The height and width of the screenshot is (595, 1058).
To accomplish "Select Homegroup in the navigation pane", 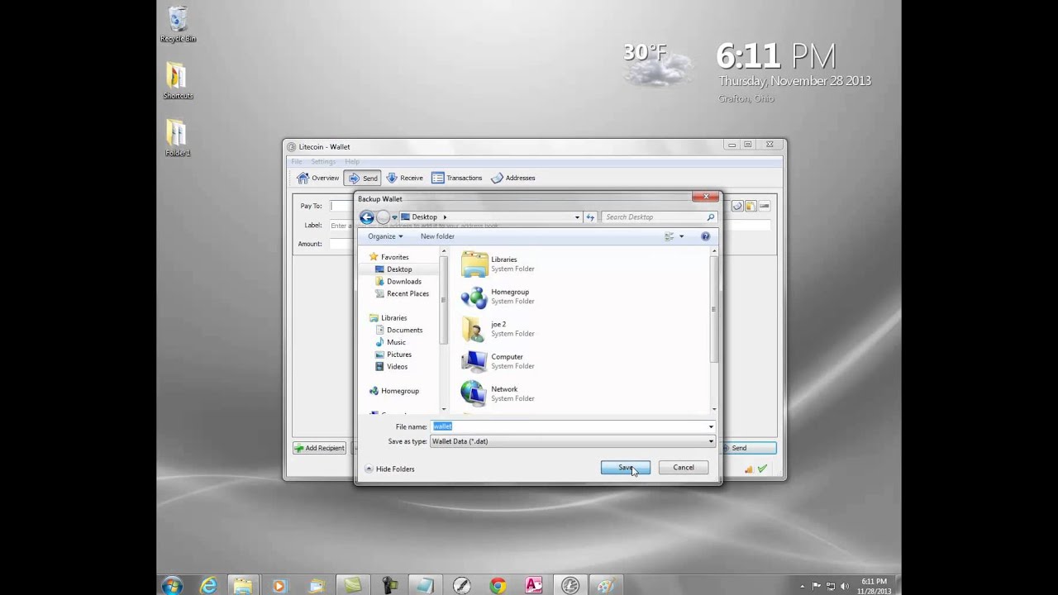I will pyautogui.click(x=393, y=391).
